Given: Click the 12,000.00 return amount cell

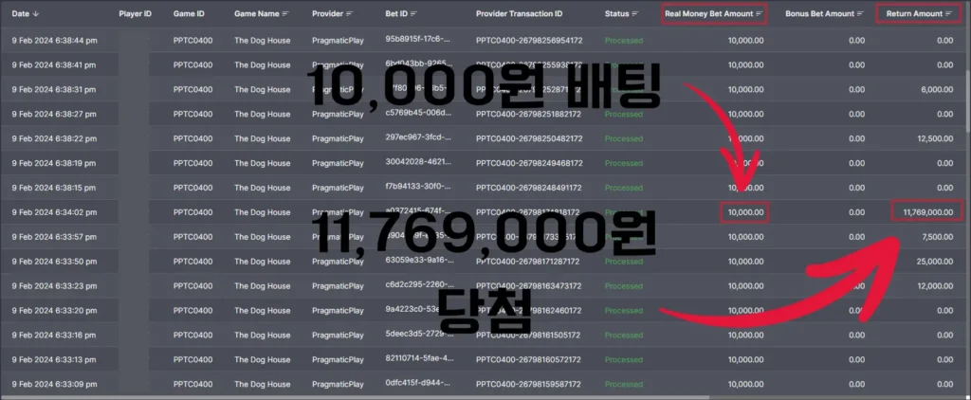Looking at the screenshot, I should (x=935, y=286).
